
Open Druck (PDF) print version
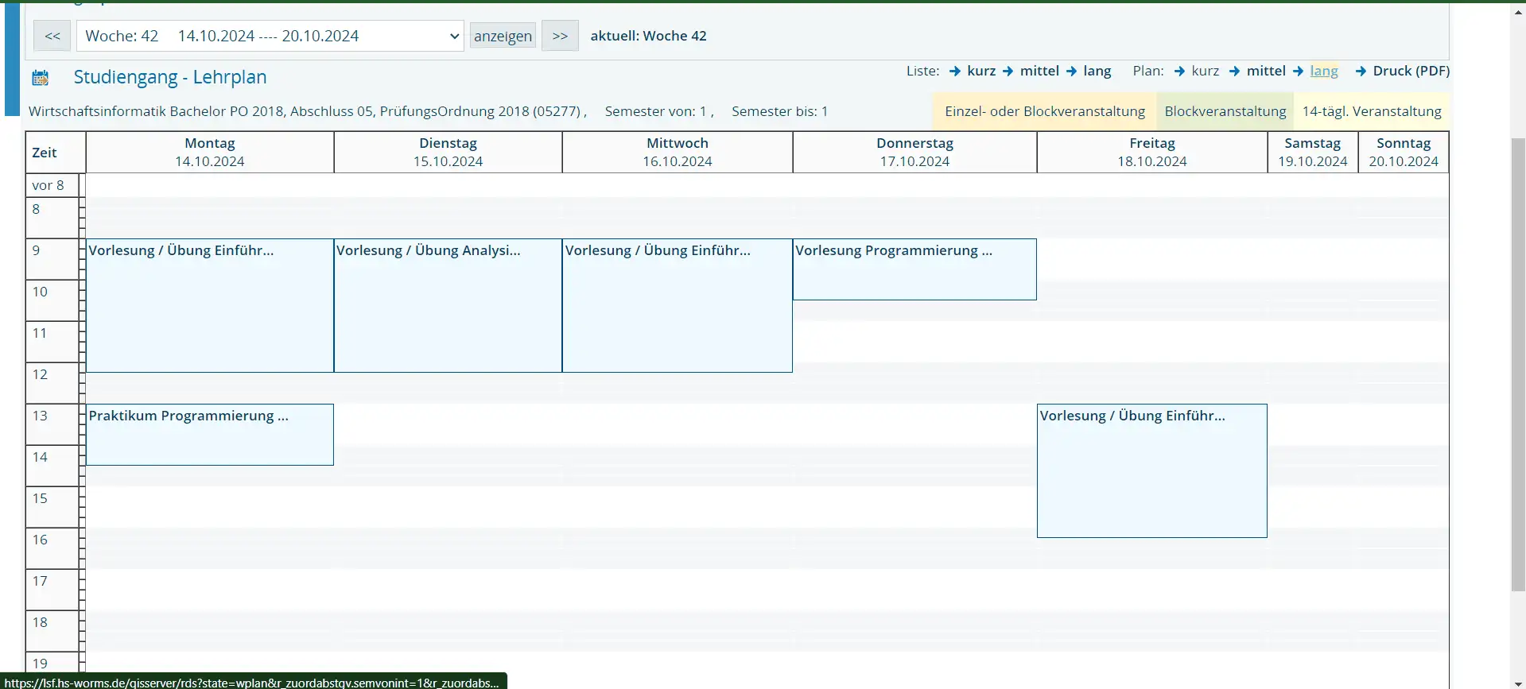click(x=1411, y=71)
